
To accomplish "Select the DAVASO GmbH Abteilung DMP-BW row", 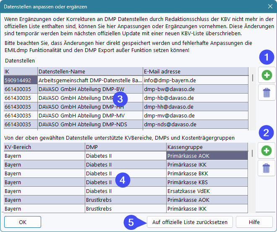I will tap(89, 89).
